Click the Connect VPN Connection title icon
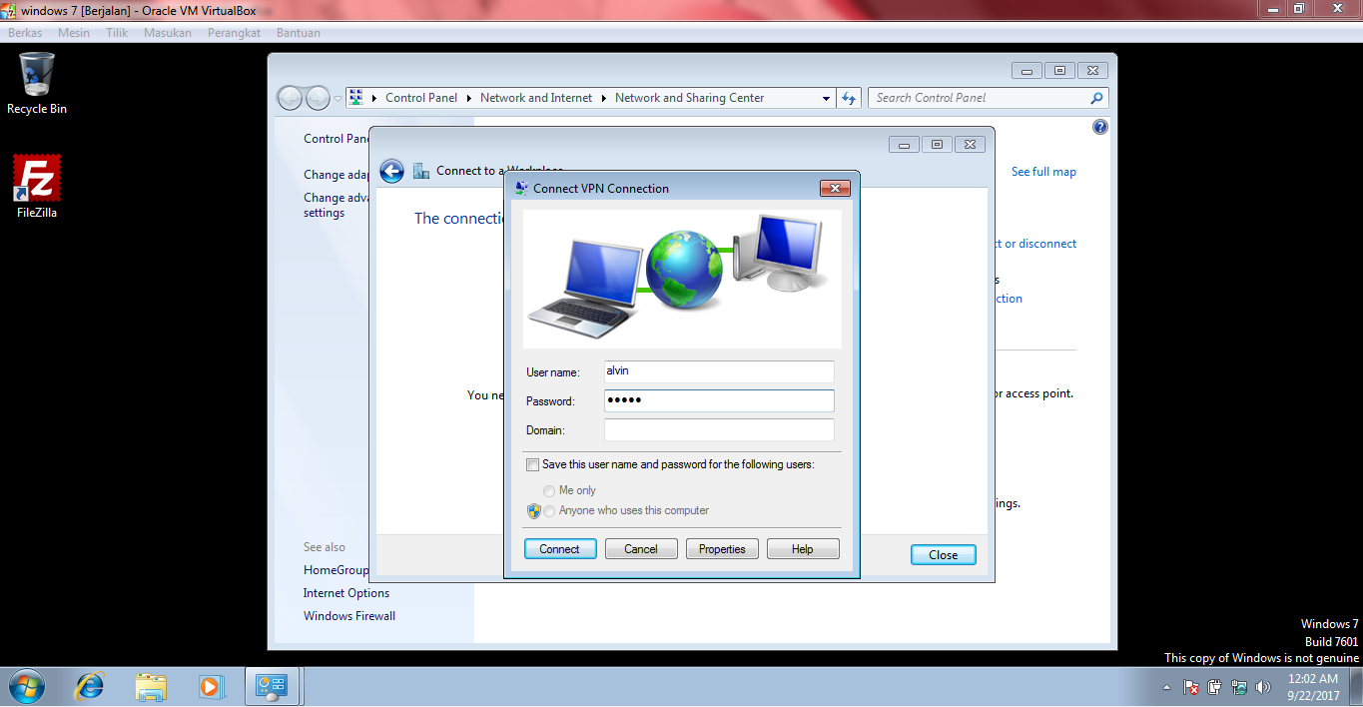This screenshot has height=707, width=1363. pos(521,188)
